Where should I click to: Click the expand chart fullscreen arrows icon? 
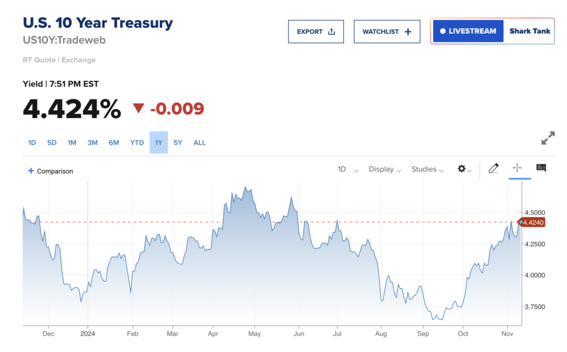coord(548,138)
